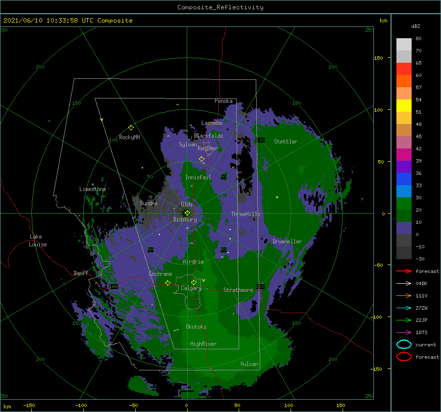This screenshot has width=441, height=412.
Task: Click the white 04DK arrow in legend
Action: pyautogui.click(x=404, y=284)
